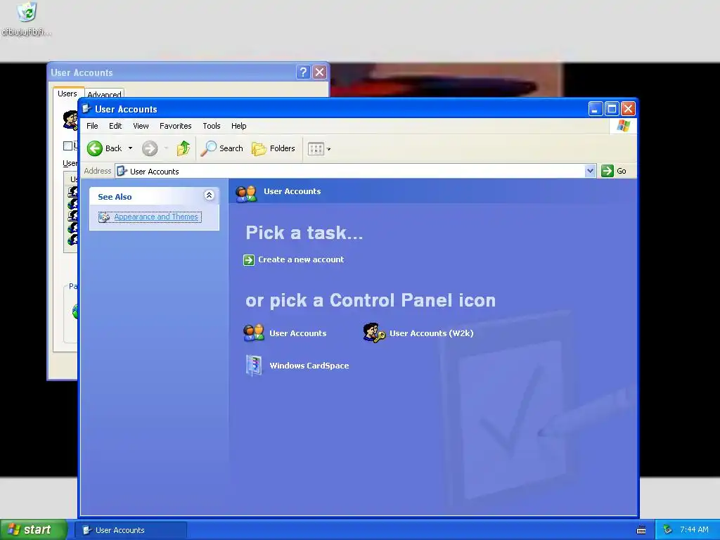
Task: Click the Go button
Action: point(614,171)
